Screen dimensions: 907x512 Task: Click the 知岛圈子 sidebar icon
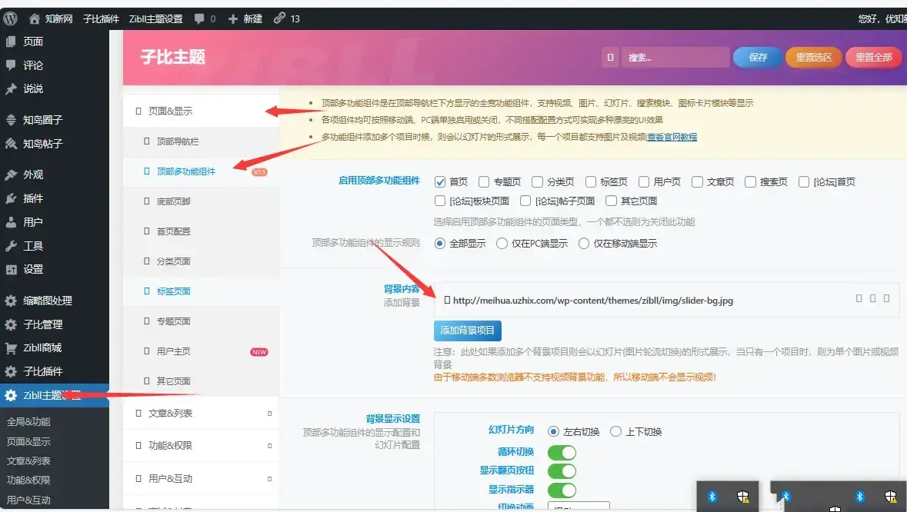[x=11, y=120]
